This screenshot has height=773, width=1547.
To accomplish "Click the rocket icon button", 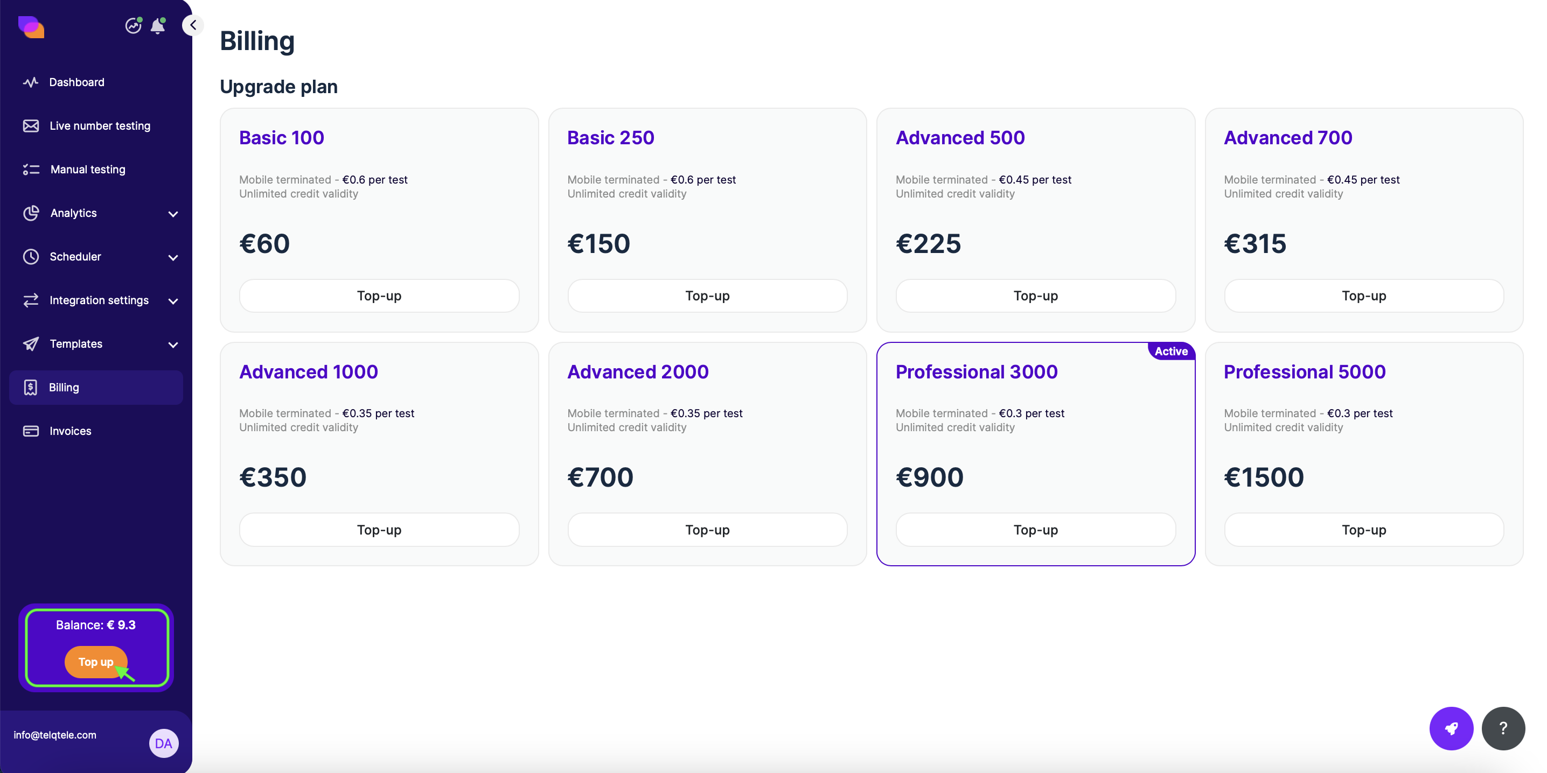I will point(1450,728).
